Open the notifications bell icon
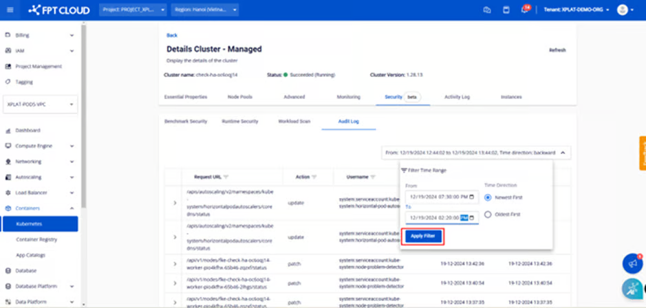Image resolution: width=646 pixels, height=308 pixels. tap(526, 10)
